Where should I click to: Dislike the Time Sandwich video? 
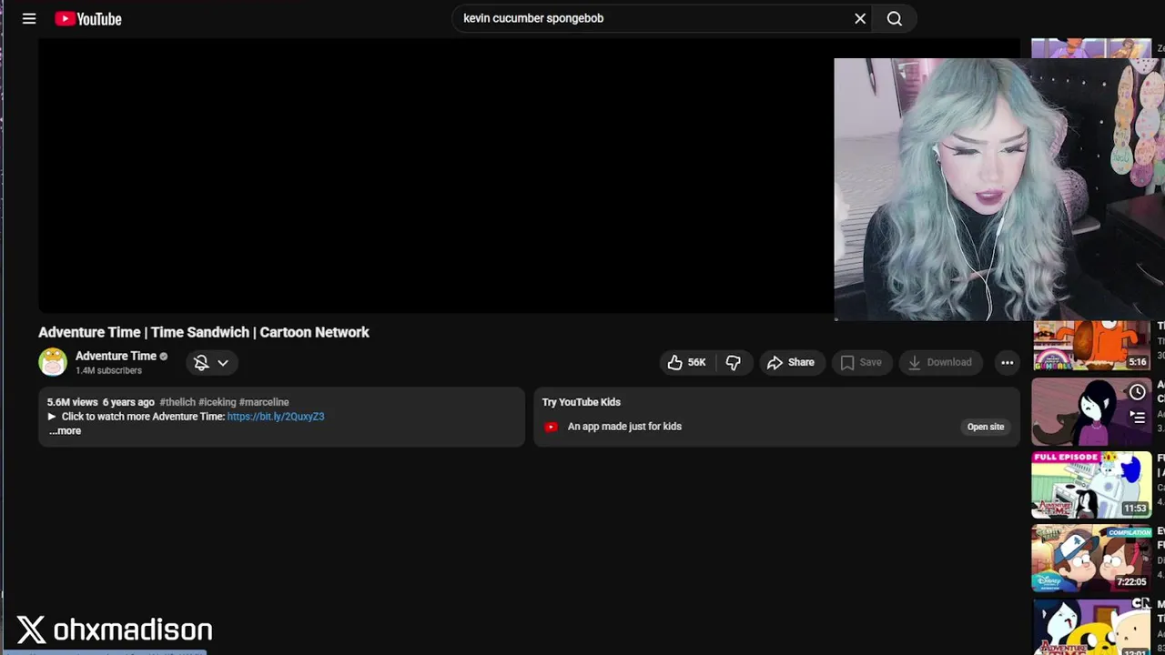pyautogui.click(x=734, y=362)
